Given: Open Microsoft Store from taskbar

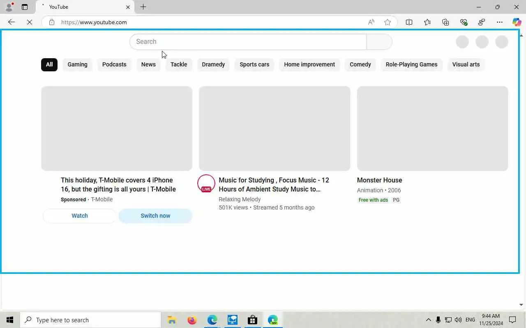Looking at the screenshot, I should click(252, 320).
